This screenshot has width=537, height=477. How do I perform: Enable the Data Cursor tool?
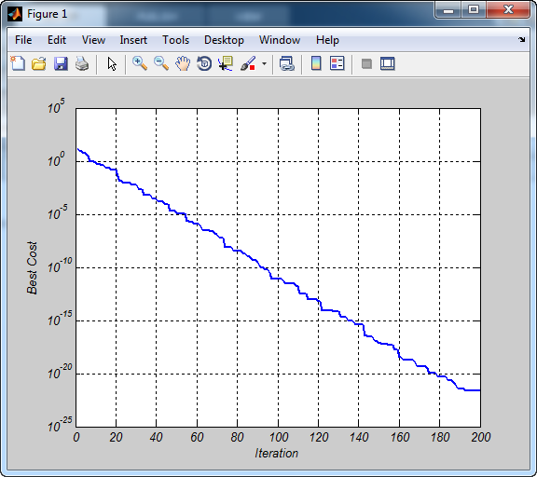(x=226, y=63)
